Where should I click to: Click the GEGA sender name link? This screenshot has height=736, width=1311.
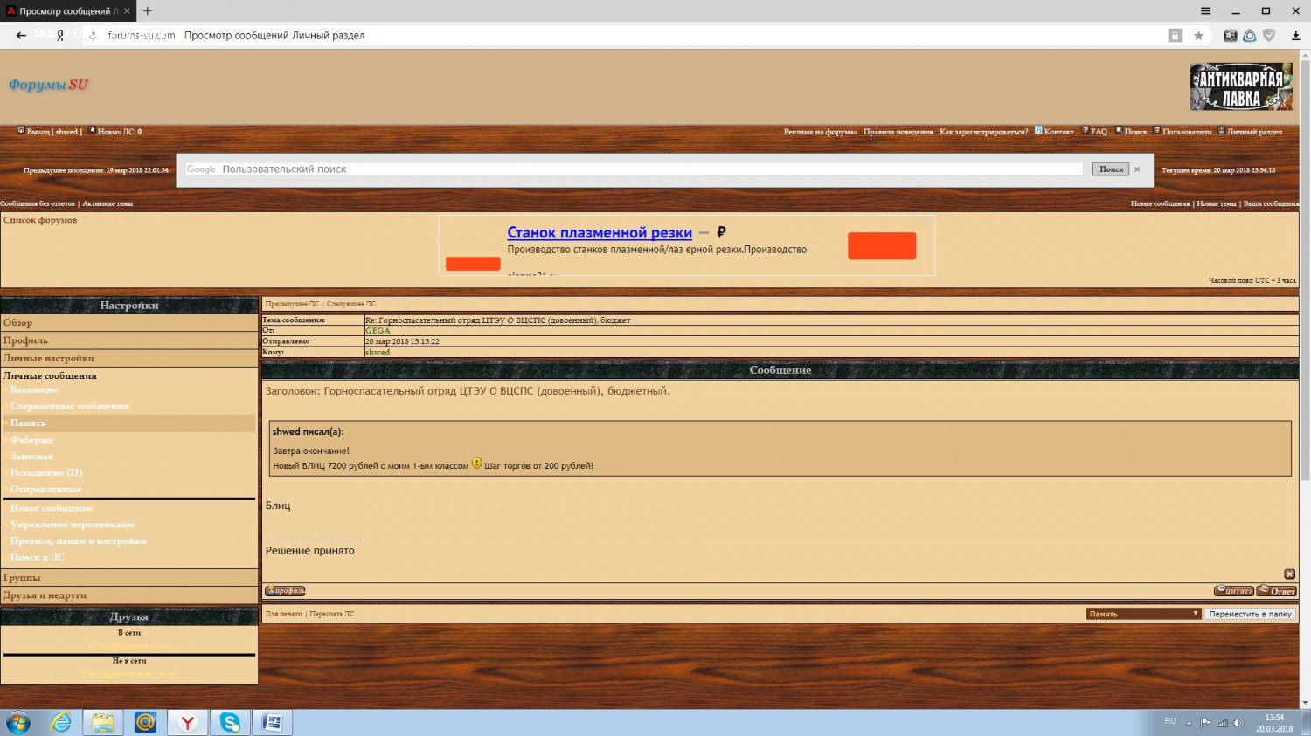(x=378, y=331)
